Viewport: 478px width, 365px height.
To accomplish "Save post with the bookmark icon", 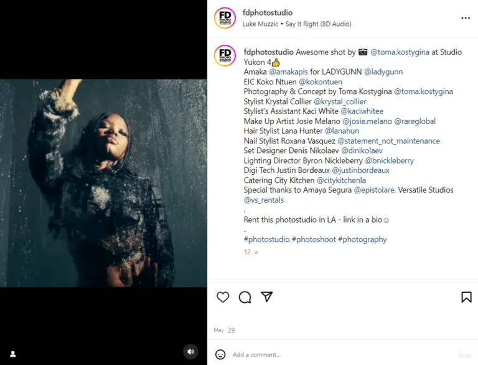I will click(466, 297).
